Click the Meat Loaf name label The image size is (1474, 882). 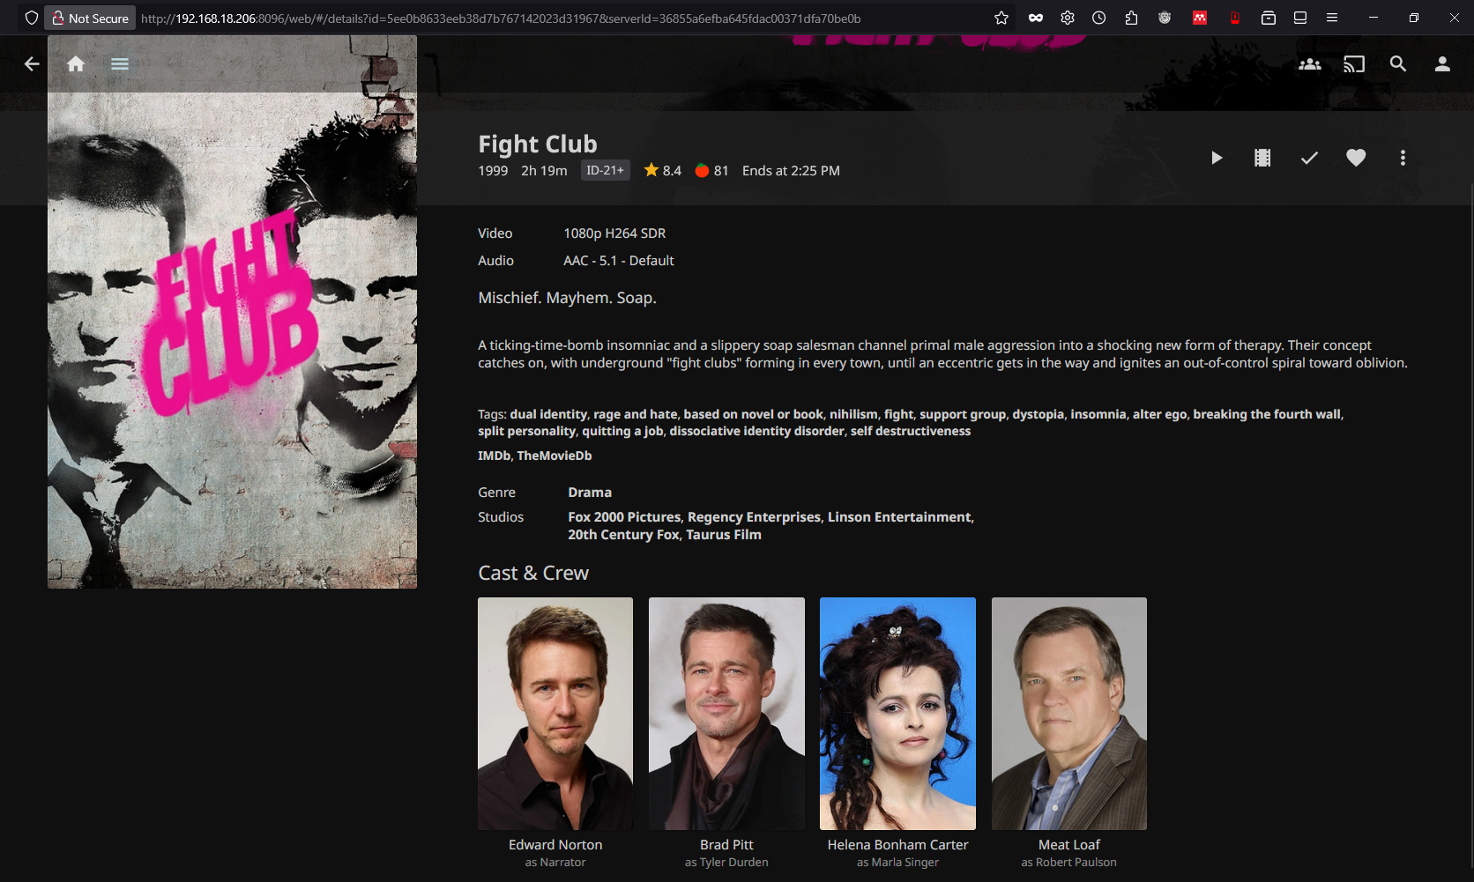click(1069, 845)
